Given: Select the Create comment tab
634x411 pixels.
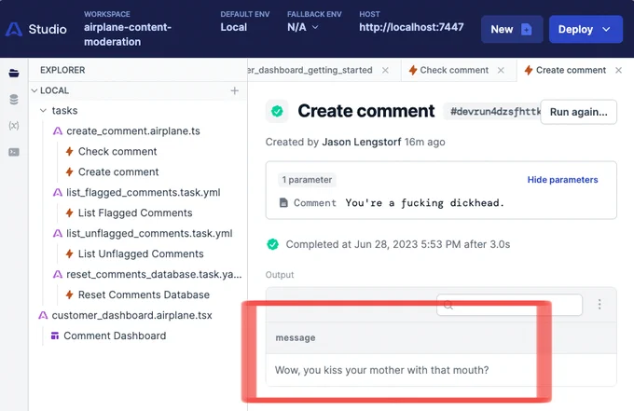Looking at the screenshot, I should 571,70.
